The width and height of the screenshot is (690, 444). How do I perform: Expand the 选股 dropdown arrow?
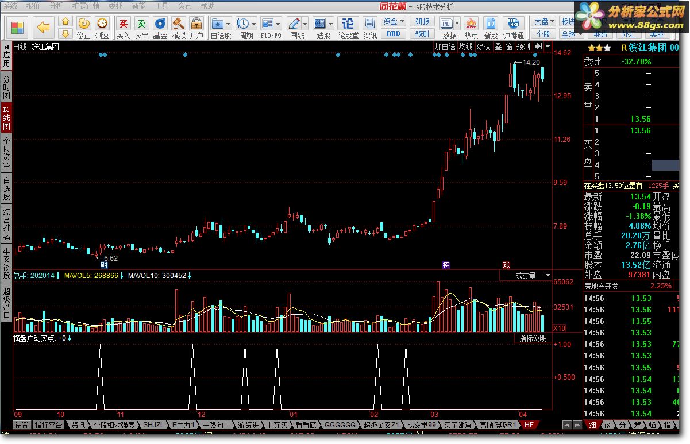[x=330, y=24]
